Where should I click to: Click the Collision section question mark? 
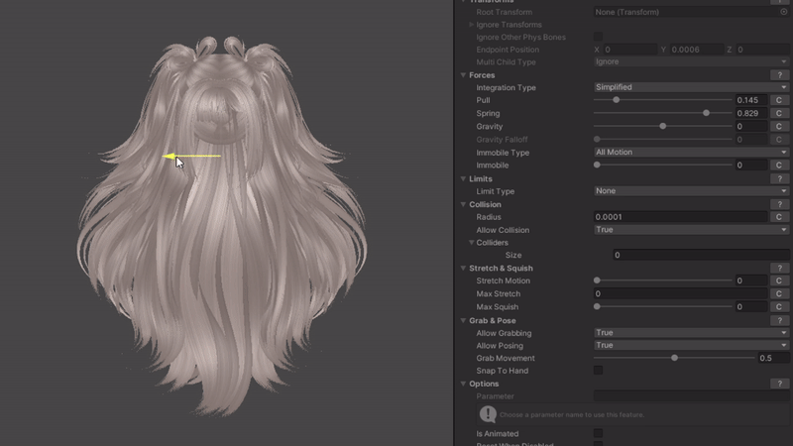tap(780, 205)
